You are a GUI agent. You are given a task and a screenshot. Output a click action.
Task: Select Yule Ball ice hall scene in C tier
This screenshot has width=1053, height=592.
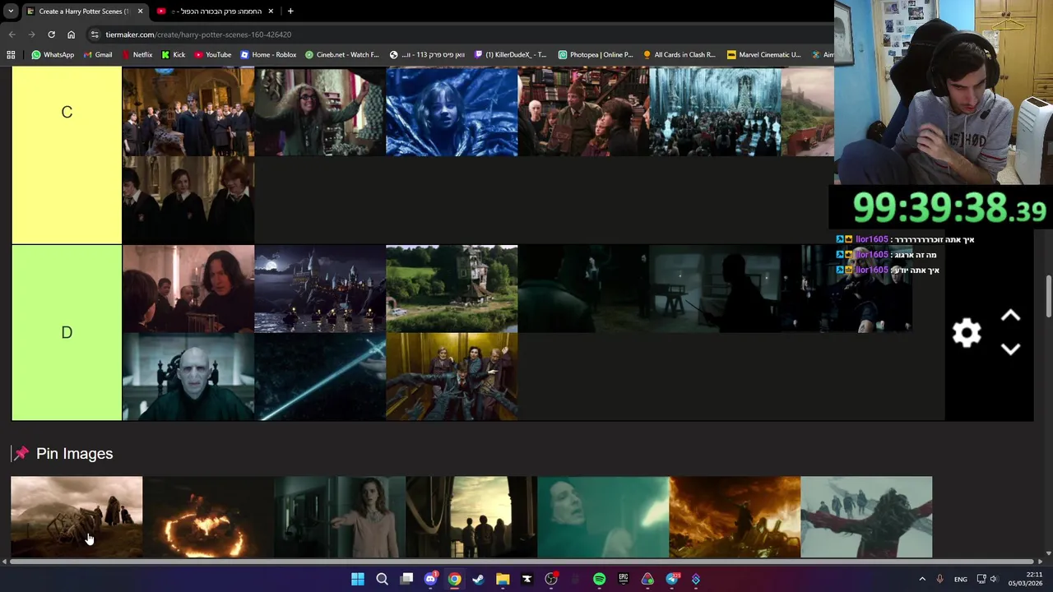[x=715, y=112]
